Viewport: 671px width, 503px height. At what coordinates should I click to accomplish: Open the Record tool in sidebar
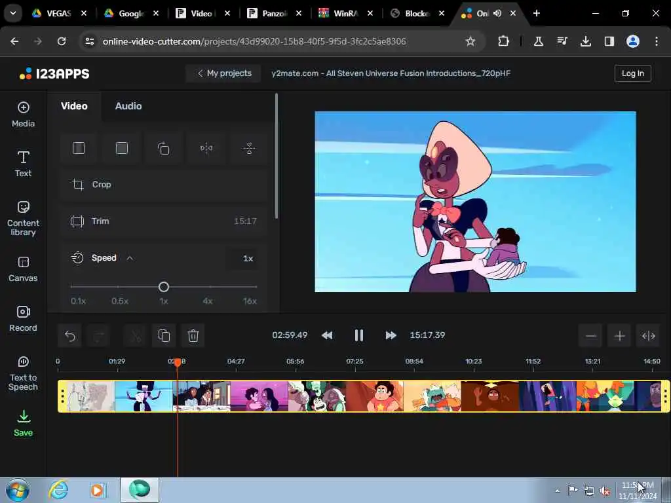23,319
